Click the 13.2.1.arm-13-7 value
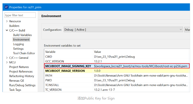 point(104,90)
